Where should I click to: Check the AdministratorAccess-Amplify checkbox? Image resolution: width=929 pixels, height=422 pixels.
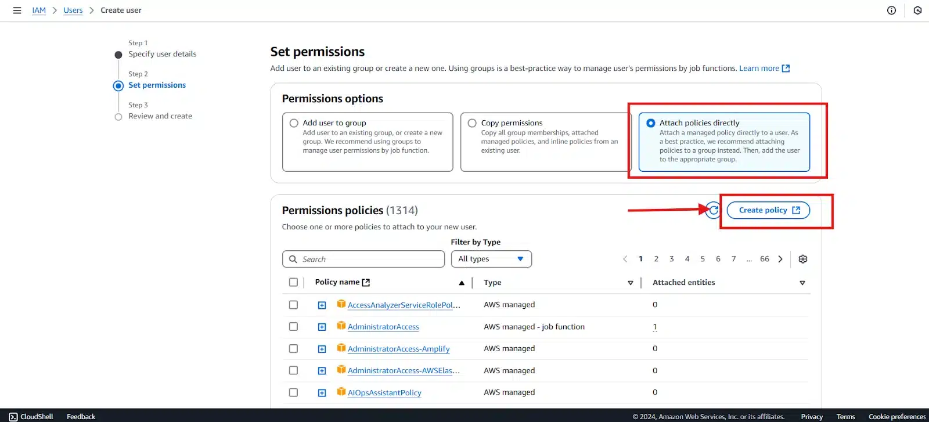[293, 349]
